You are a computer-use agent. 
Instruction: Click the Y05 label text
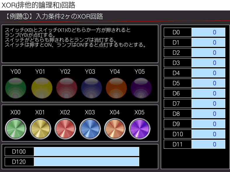coord(140,72)
